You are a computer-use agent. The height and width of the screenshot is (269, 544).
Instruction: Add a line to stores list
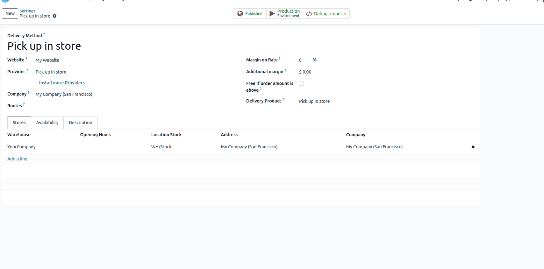click(x=17, y=159)
